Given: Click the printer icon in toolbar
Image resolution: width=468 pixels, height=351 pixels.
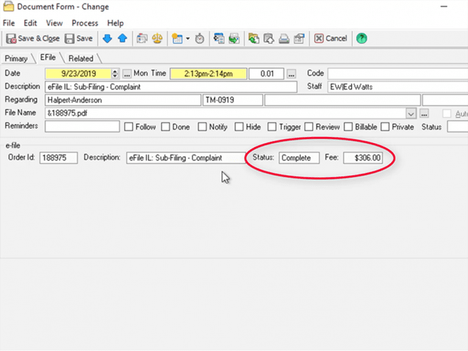Looking at the screenshot, I should (283, 38).
